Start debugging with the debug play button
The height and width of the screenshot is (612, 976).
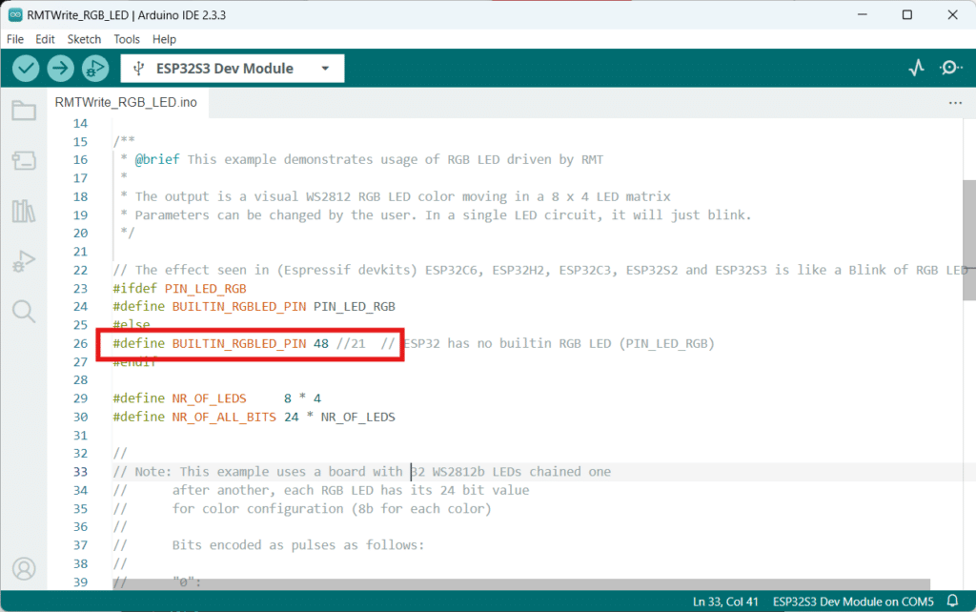[95, 69]
